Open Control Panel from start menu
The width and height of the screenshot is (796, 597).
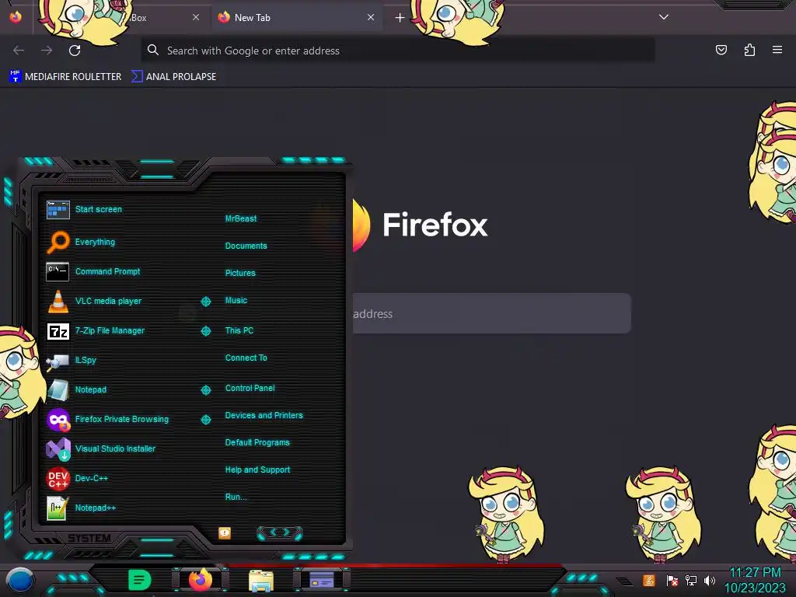pos(250,389)
